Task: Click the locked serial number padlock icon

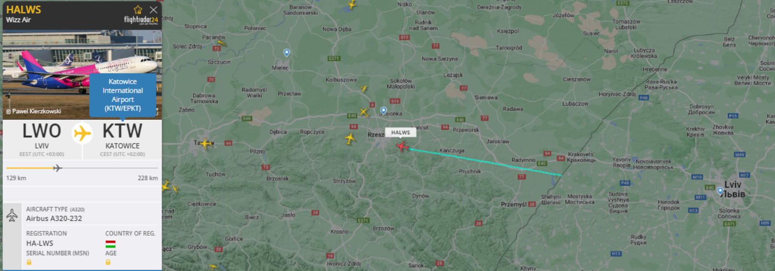Action: 29,262
